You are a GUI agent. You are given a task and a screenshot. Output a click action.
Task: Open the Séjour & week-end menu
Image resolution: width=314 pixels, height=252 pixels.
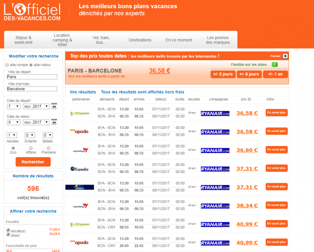pyautogui.click(x=24, y=40)
